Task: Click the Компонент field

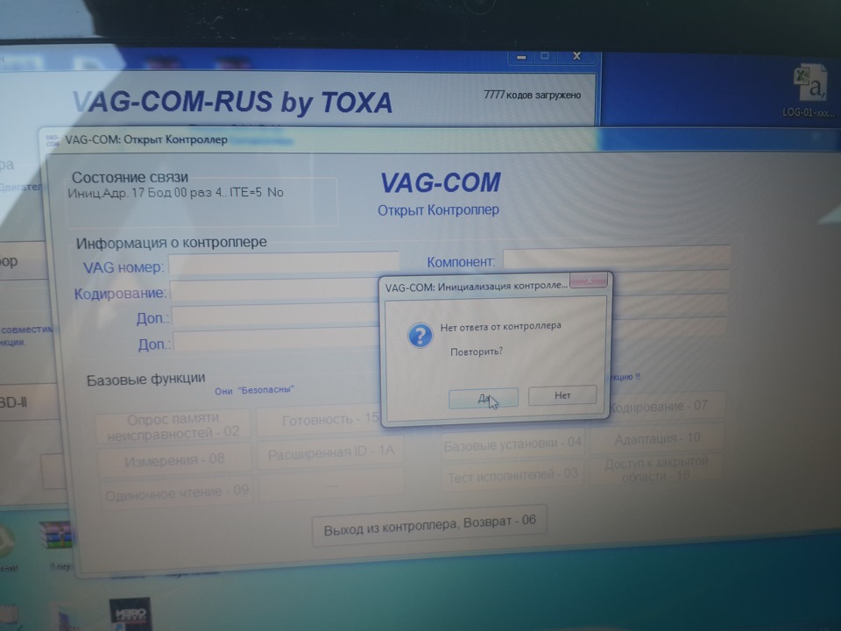Action: 616,258
